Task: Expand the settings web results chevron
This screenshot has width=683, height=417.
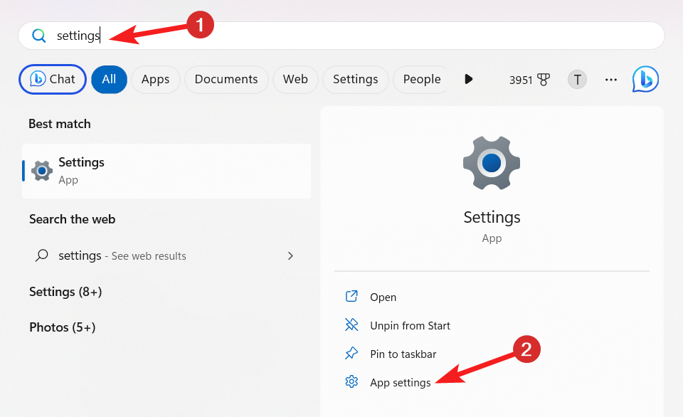Action: (x=290, y=255)
